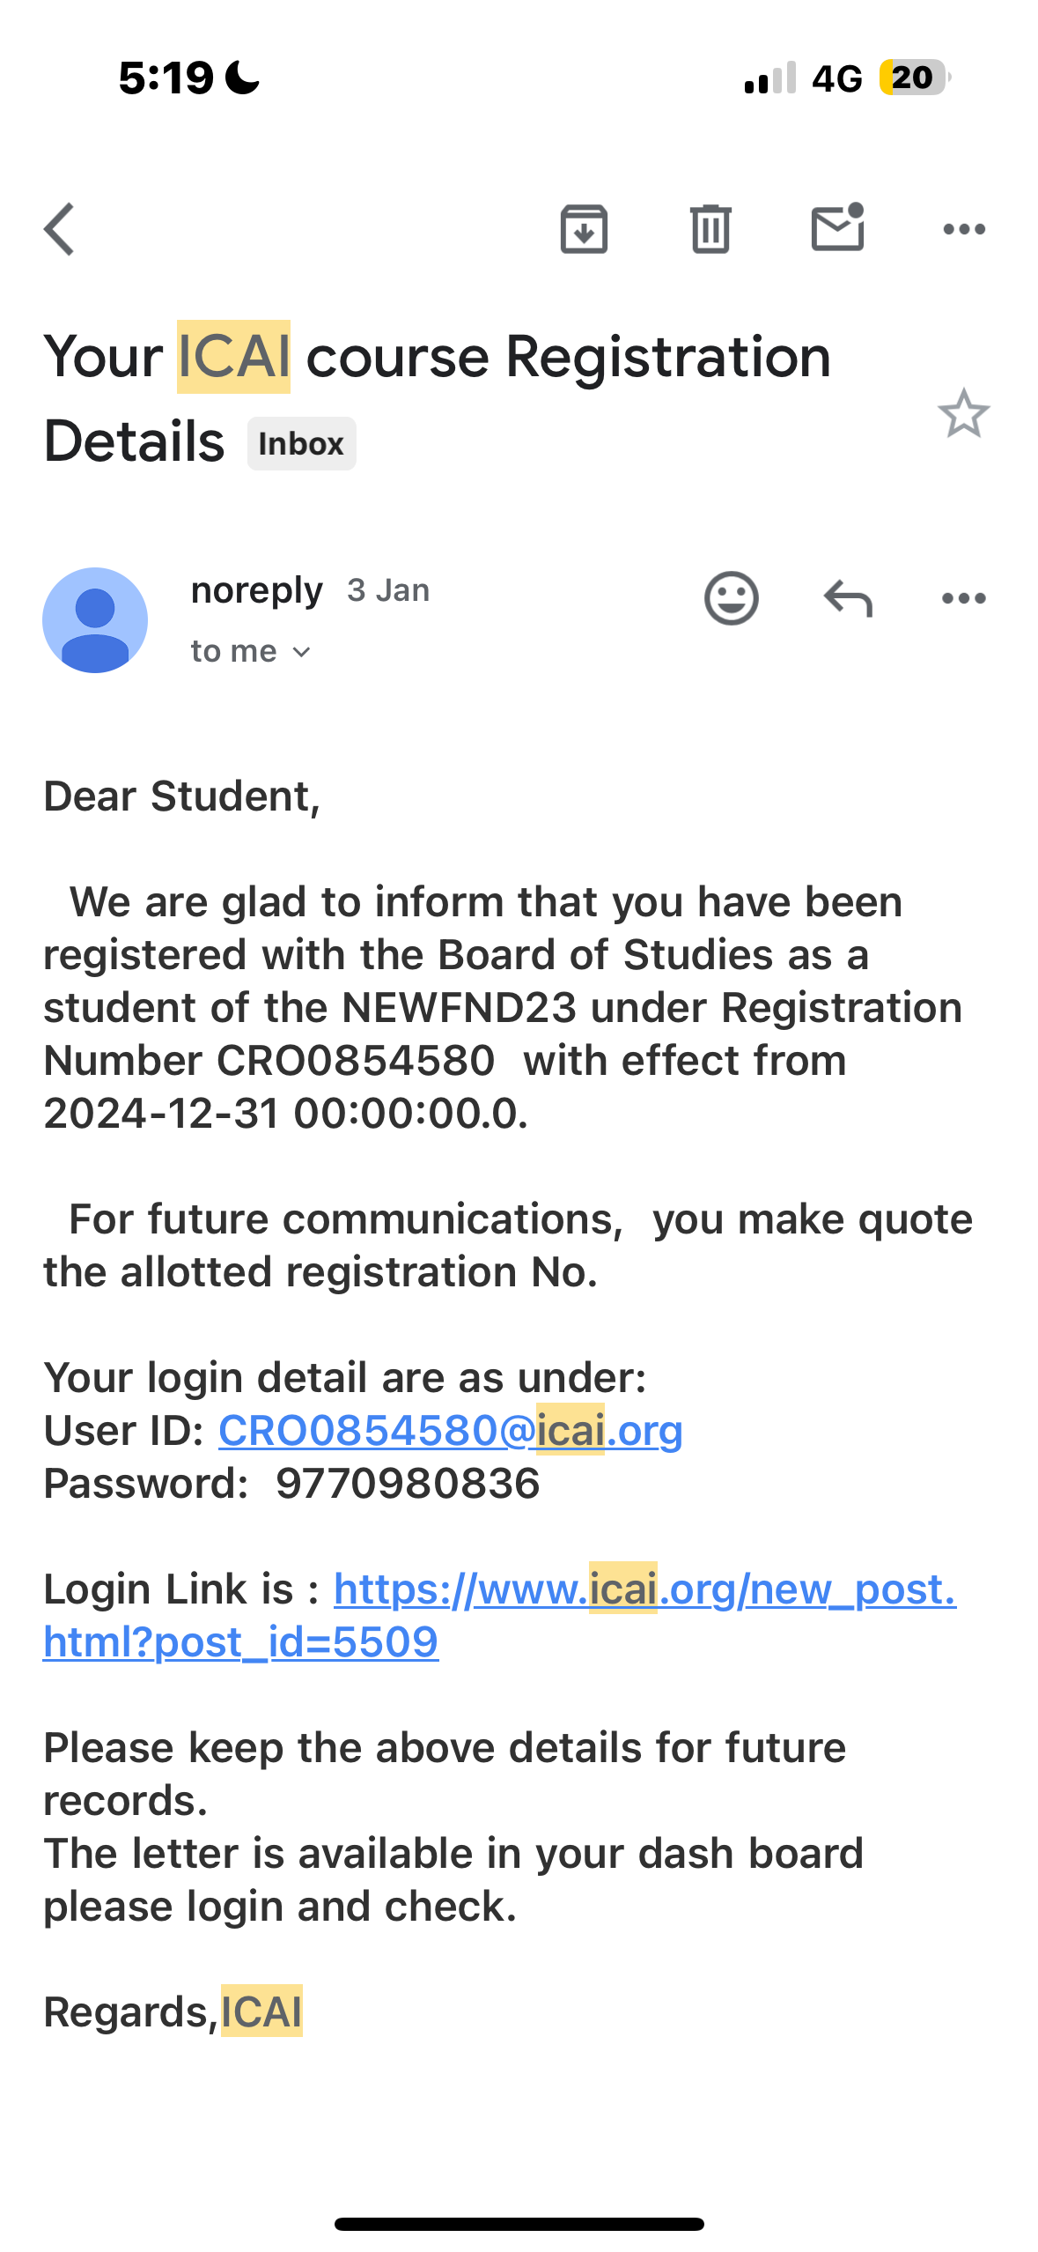Viewport: 1038px width, 2252px height.
Task: Go back using the back arrow
Action: point(59,230)
